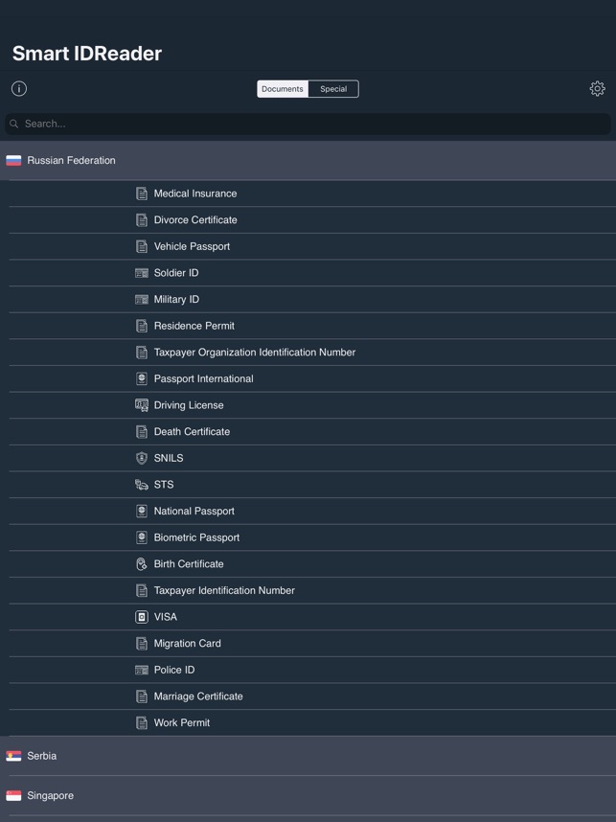The height and width of the screenshot is (822, 616).
Task: Click the Divorce Certificate document icon
Action: pyautogui.click(x=142, y=220)
